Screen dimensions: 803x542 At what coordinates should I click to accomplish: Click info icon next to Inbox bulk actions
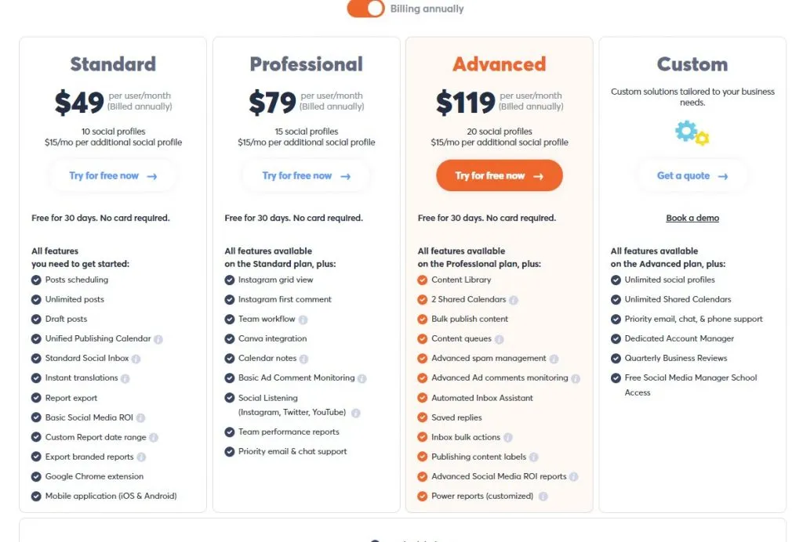[x=508, y=438]
